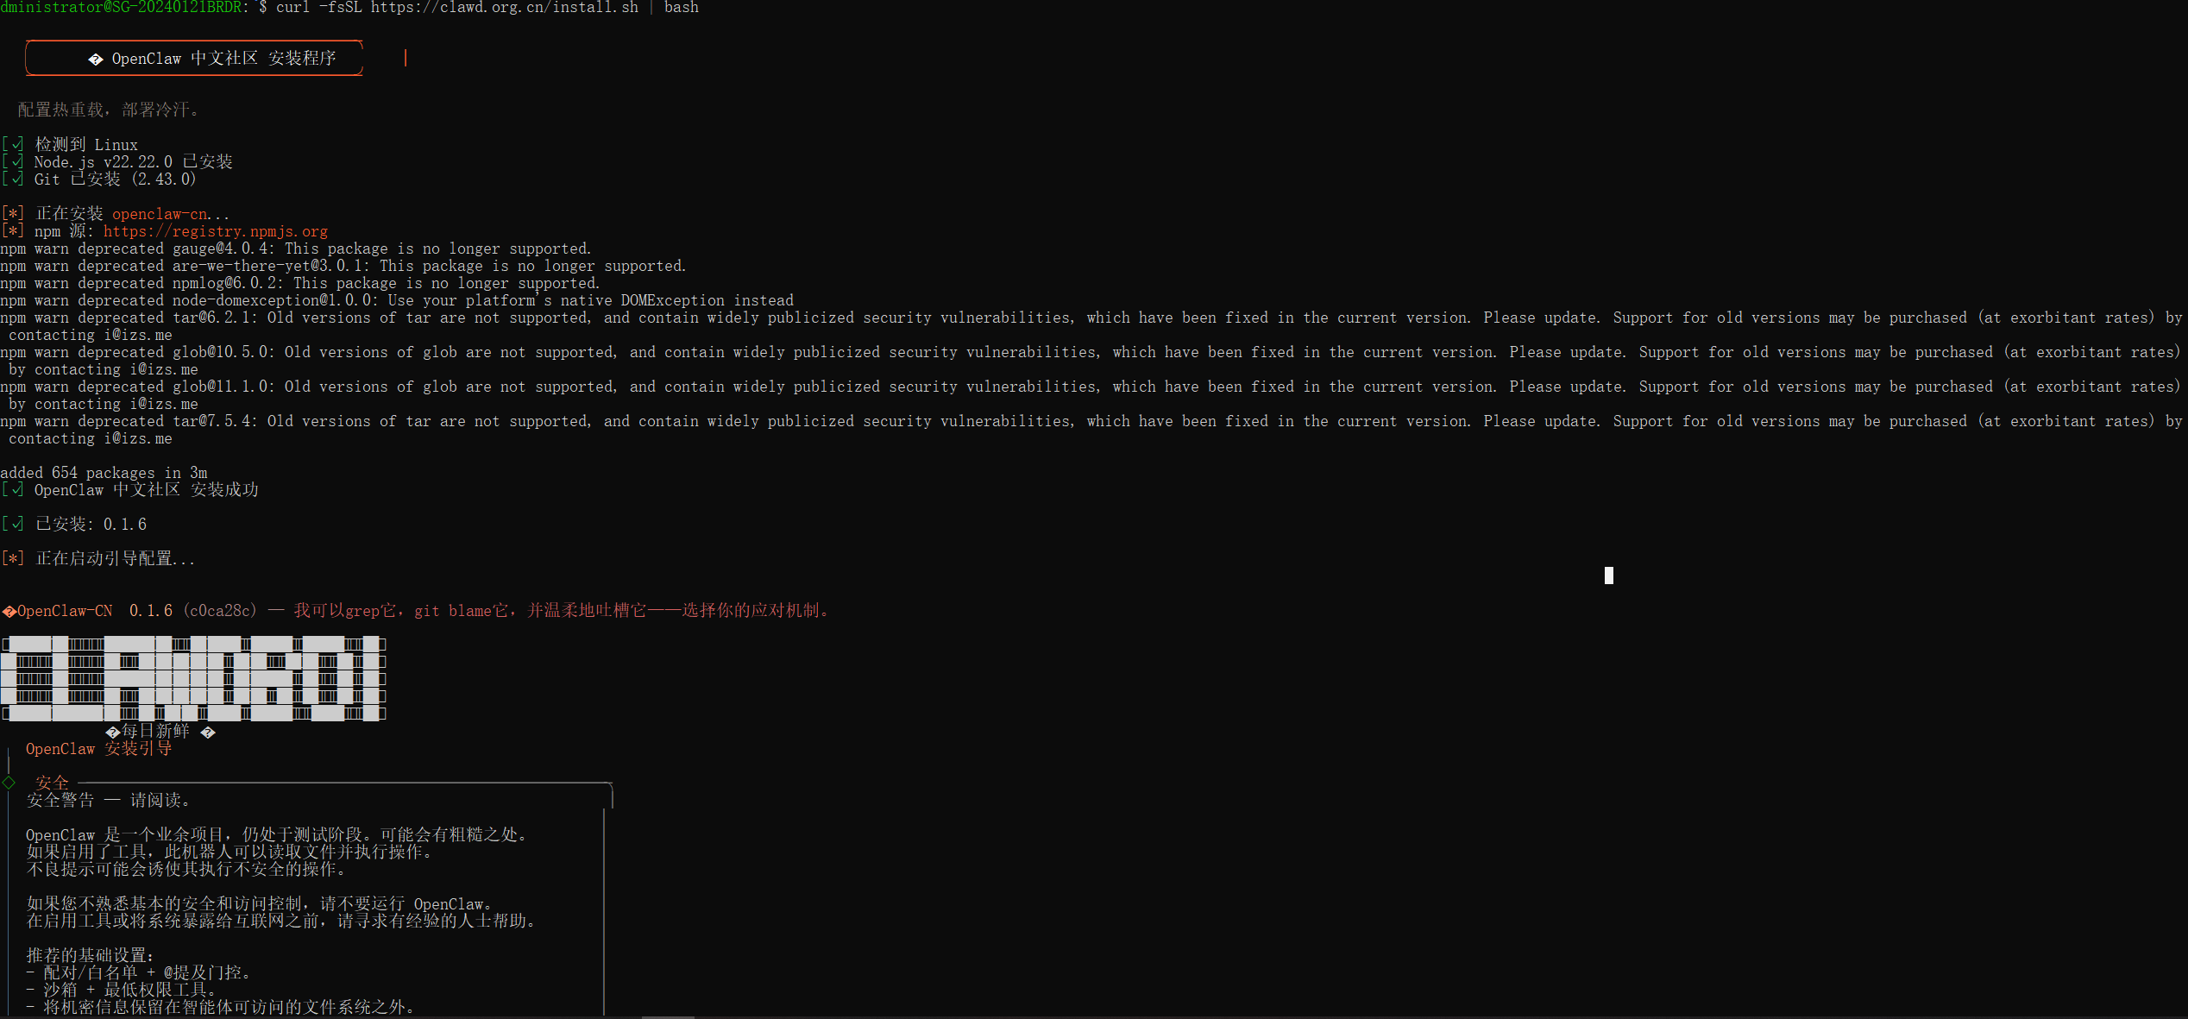Click the white block terminal cursor

1608,576
